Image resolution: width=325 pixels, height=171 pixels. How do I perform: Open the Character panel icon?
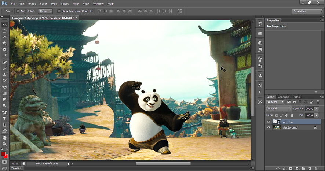(260, 86)
